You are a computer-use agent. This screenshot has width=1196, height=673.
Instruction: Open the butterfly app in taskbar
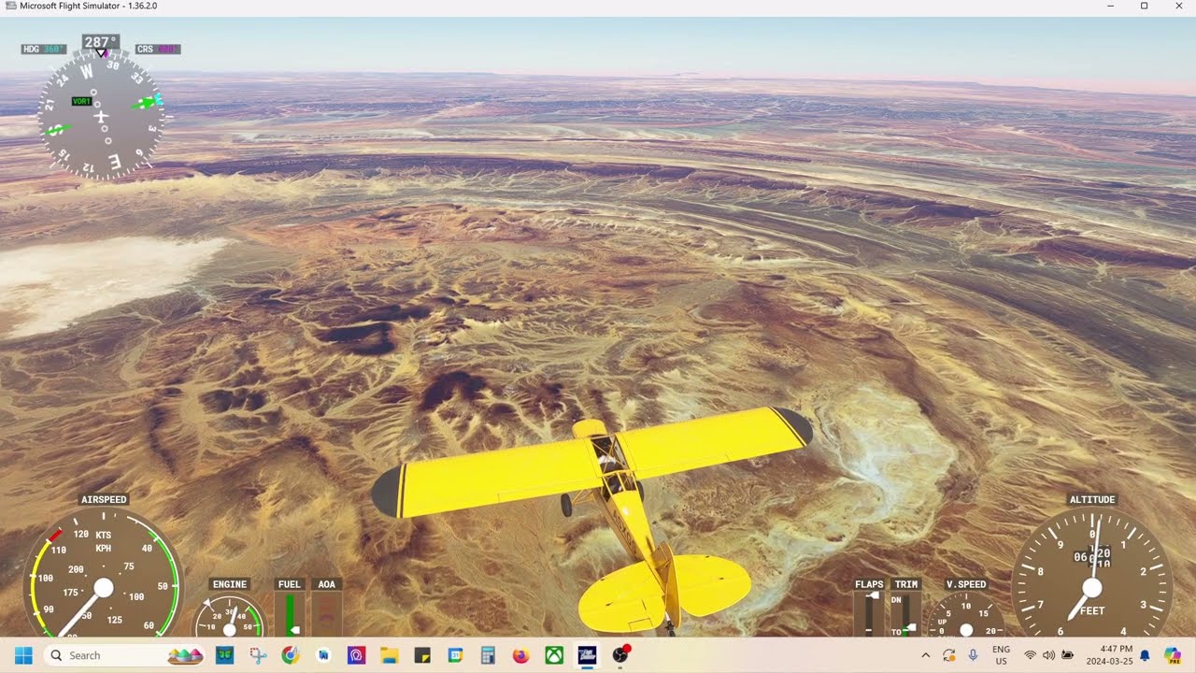point(224,655)
